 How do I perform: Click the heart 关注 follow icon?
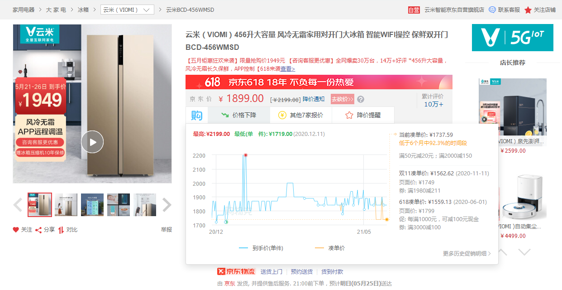pos(16,230)
